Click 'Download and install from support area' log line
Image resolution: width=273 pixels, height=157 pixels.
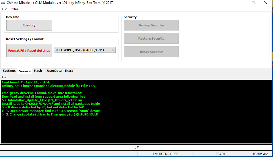coord(43,97)
